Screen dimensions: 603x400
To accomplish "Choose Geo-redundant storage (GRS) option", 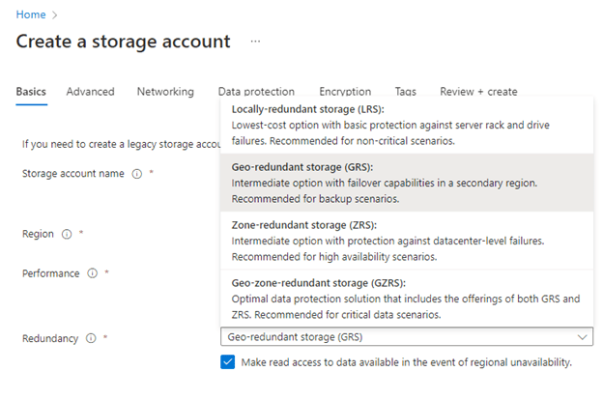I will pos(406,183).
